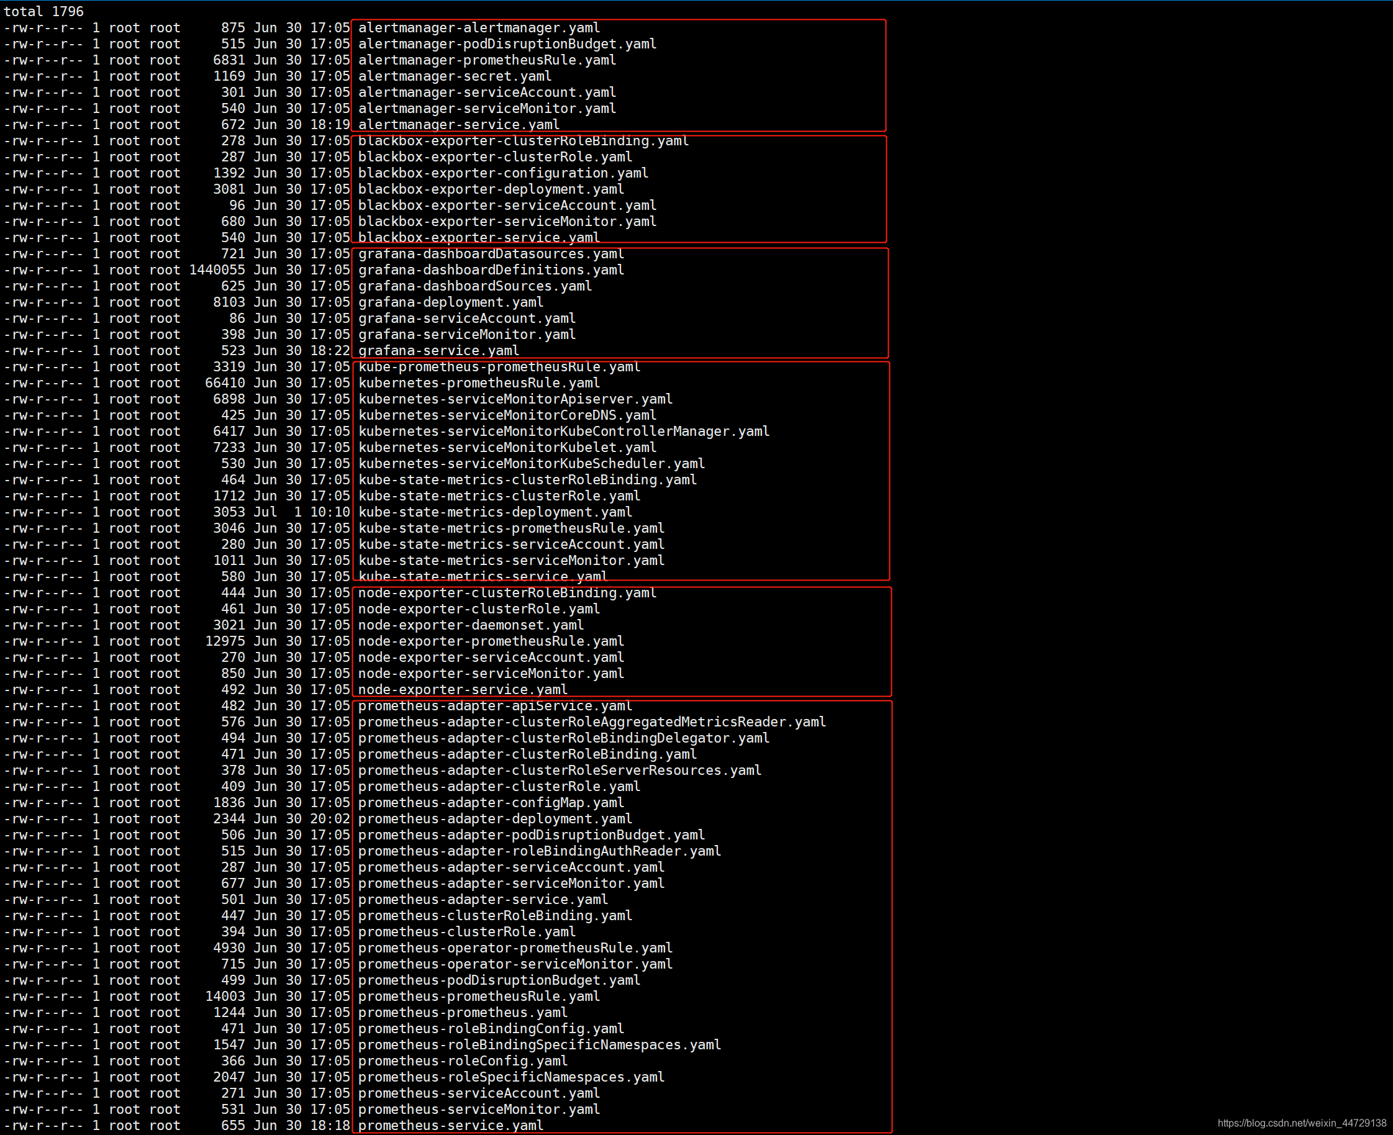The width and height of the screenshot is (1393, 1135).
Task: Click prometheus-adapter-roleBindingAuthReader.yaml
Action: pos(539,851)
